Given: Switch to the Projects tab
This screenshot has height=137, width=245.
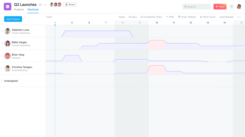Looking at the screenshot, I should pos(19,9).
